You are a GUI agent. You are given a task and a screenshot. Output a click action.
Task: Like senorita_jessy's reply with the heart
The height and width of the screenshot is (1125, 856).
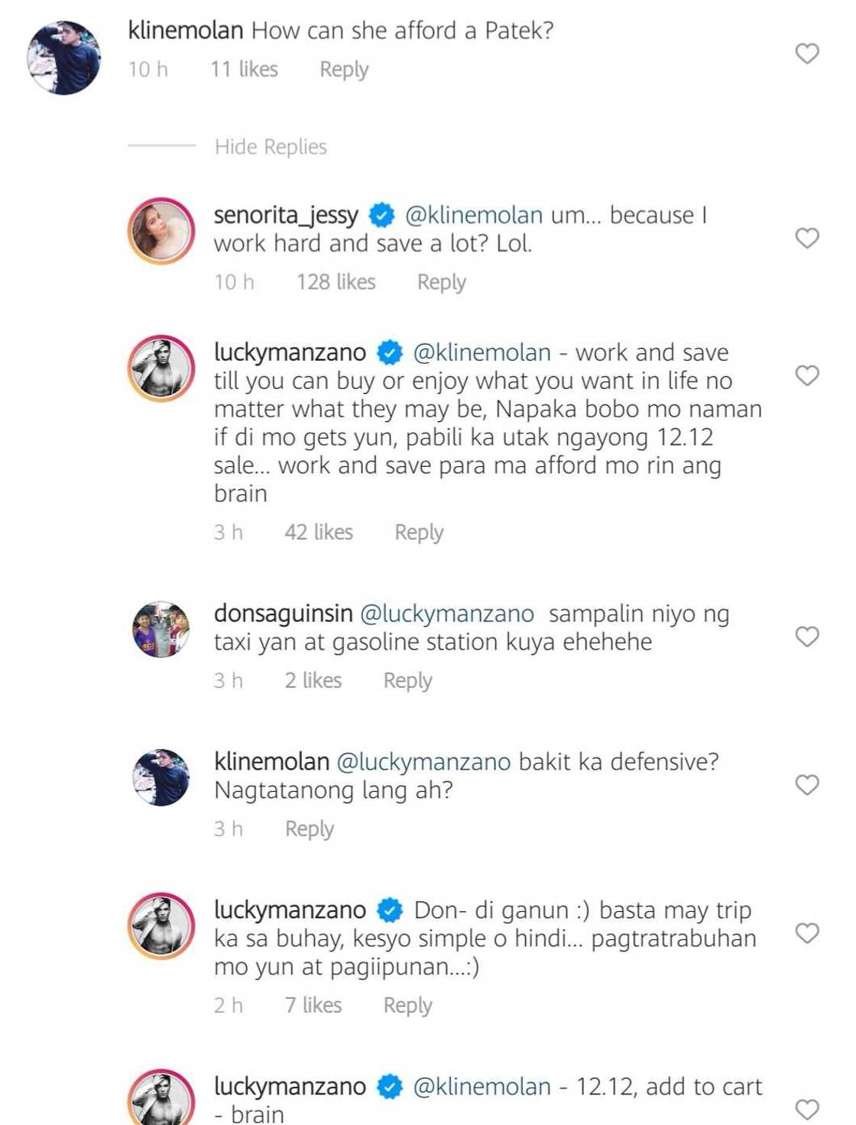(807, 238)
